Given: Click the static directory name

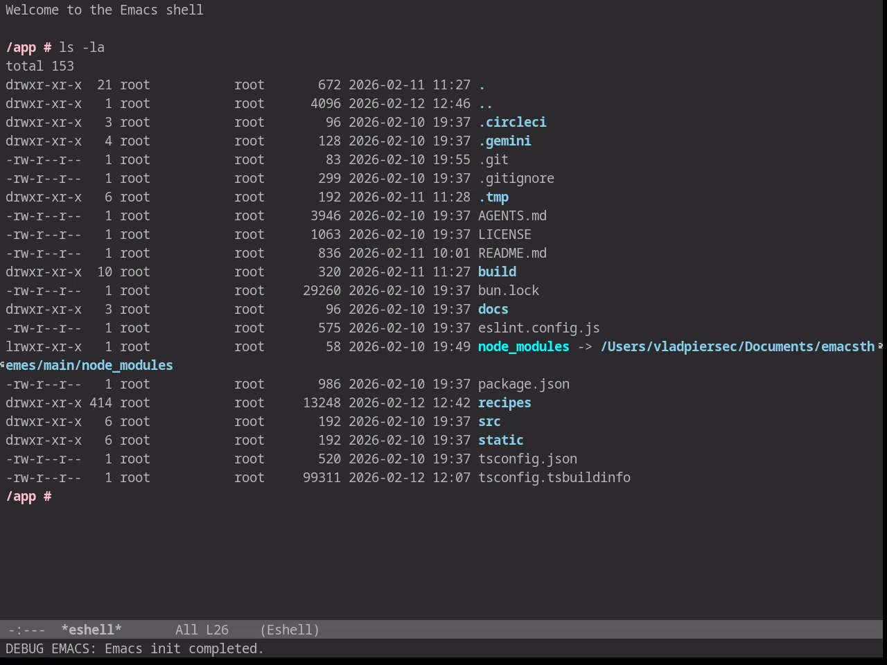Looking at the screenshot, I should (501, 440).
